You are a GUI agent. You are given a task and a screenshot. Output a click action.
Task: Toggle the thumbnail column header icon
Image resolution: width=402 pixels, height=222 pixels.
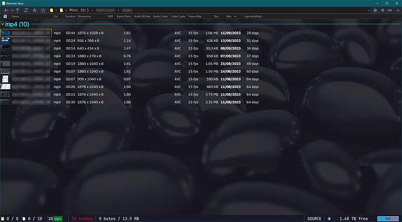pos(5,16)
